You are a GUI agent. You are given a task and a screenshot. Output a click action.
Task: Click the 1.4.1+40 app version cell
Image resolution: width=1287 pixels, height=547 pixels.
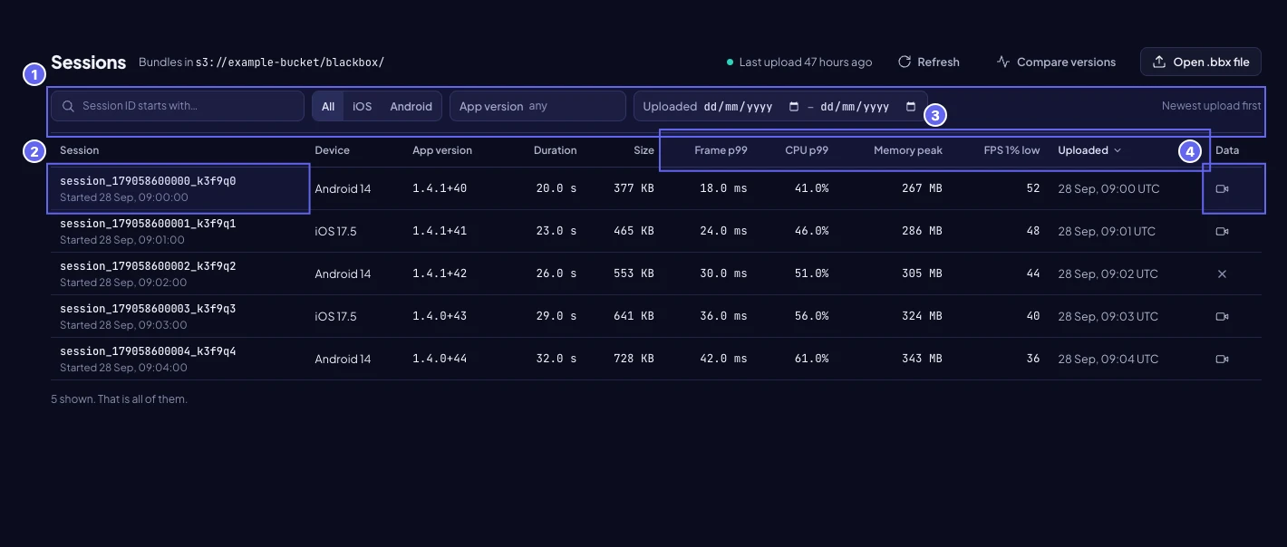point(440,188)
